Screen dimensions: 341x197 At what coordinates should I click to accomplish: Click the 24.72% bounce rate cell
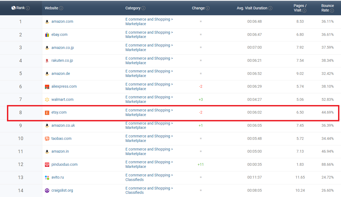[x=328, y=177]
